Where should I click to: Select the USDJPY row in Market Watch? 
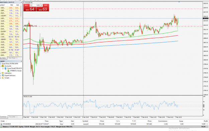[10, 16]
